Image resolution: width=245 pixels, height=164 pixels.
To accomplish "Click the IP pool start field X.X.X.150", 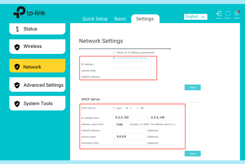I will coord(129,118).
